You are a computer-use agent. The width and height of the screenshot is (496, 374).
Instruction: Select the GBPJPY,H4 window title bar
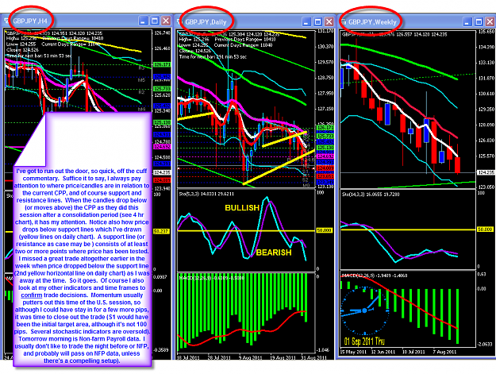tap(87, 21)
